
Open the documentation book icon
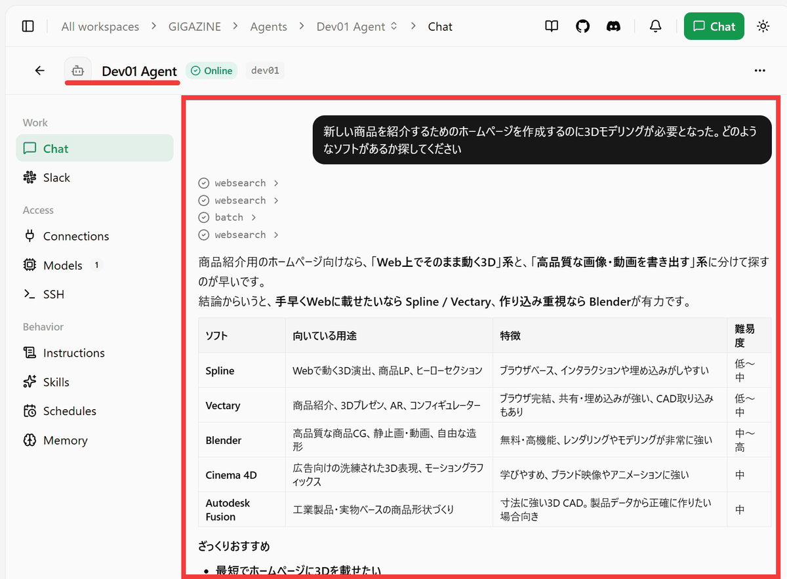click(x=552, y=26)
